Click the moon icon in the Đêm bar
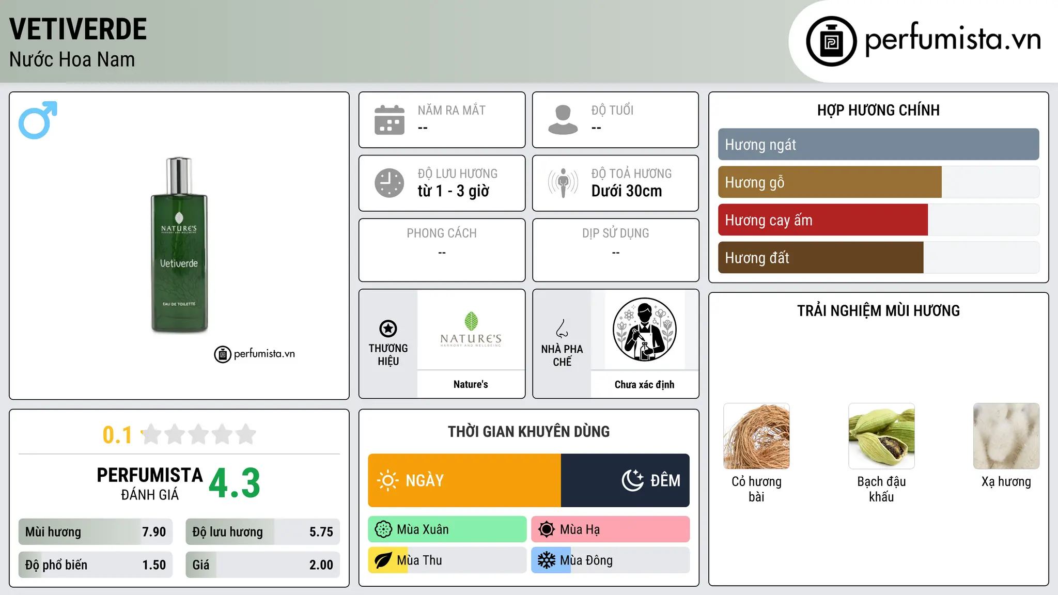 pos(633,480)
